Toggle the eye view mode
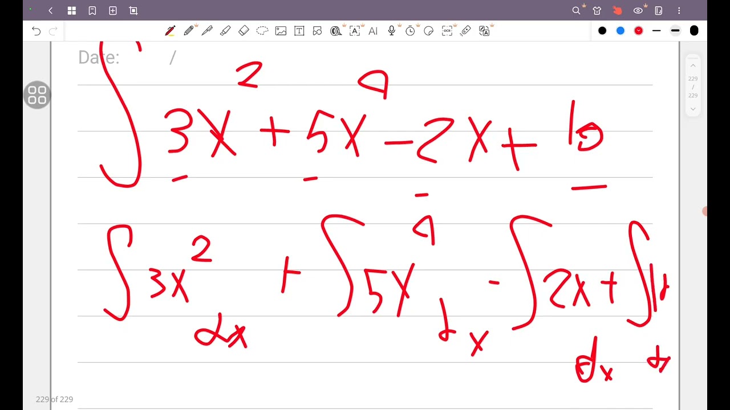This screenshot has height=410, width=730. 638,10
